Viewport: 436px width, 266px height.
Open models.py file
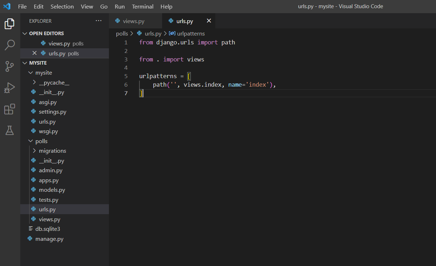click(x=64, y=190)
